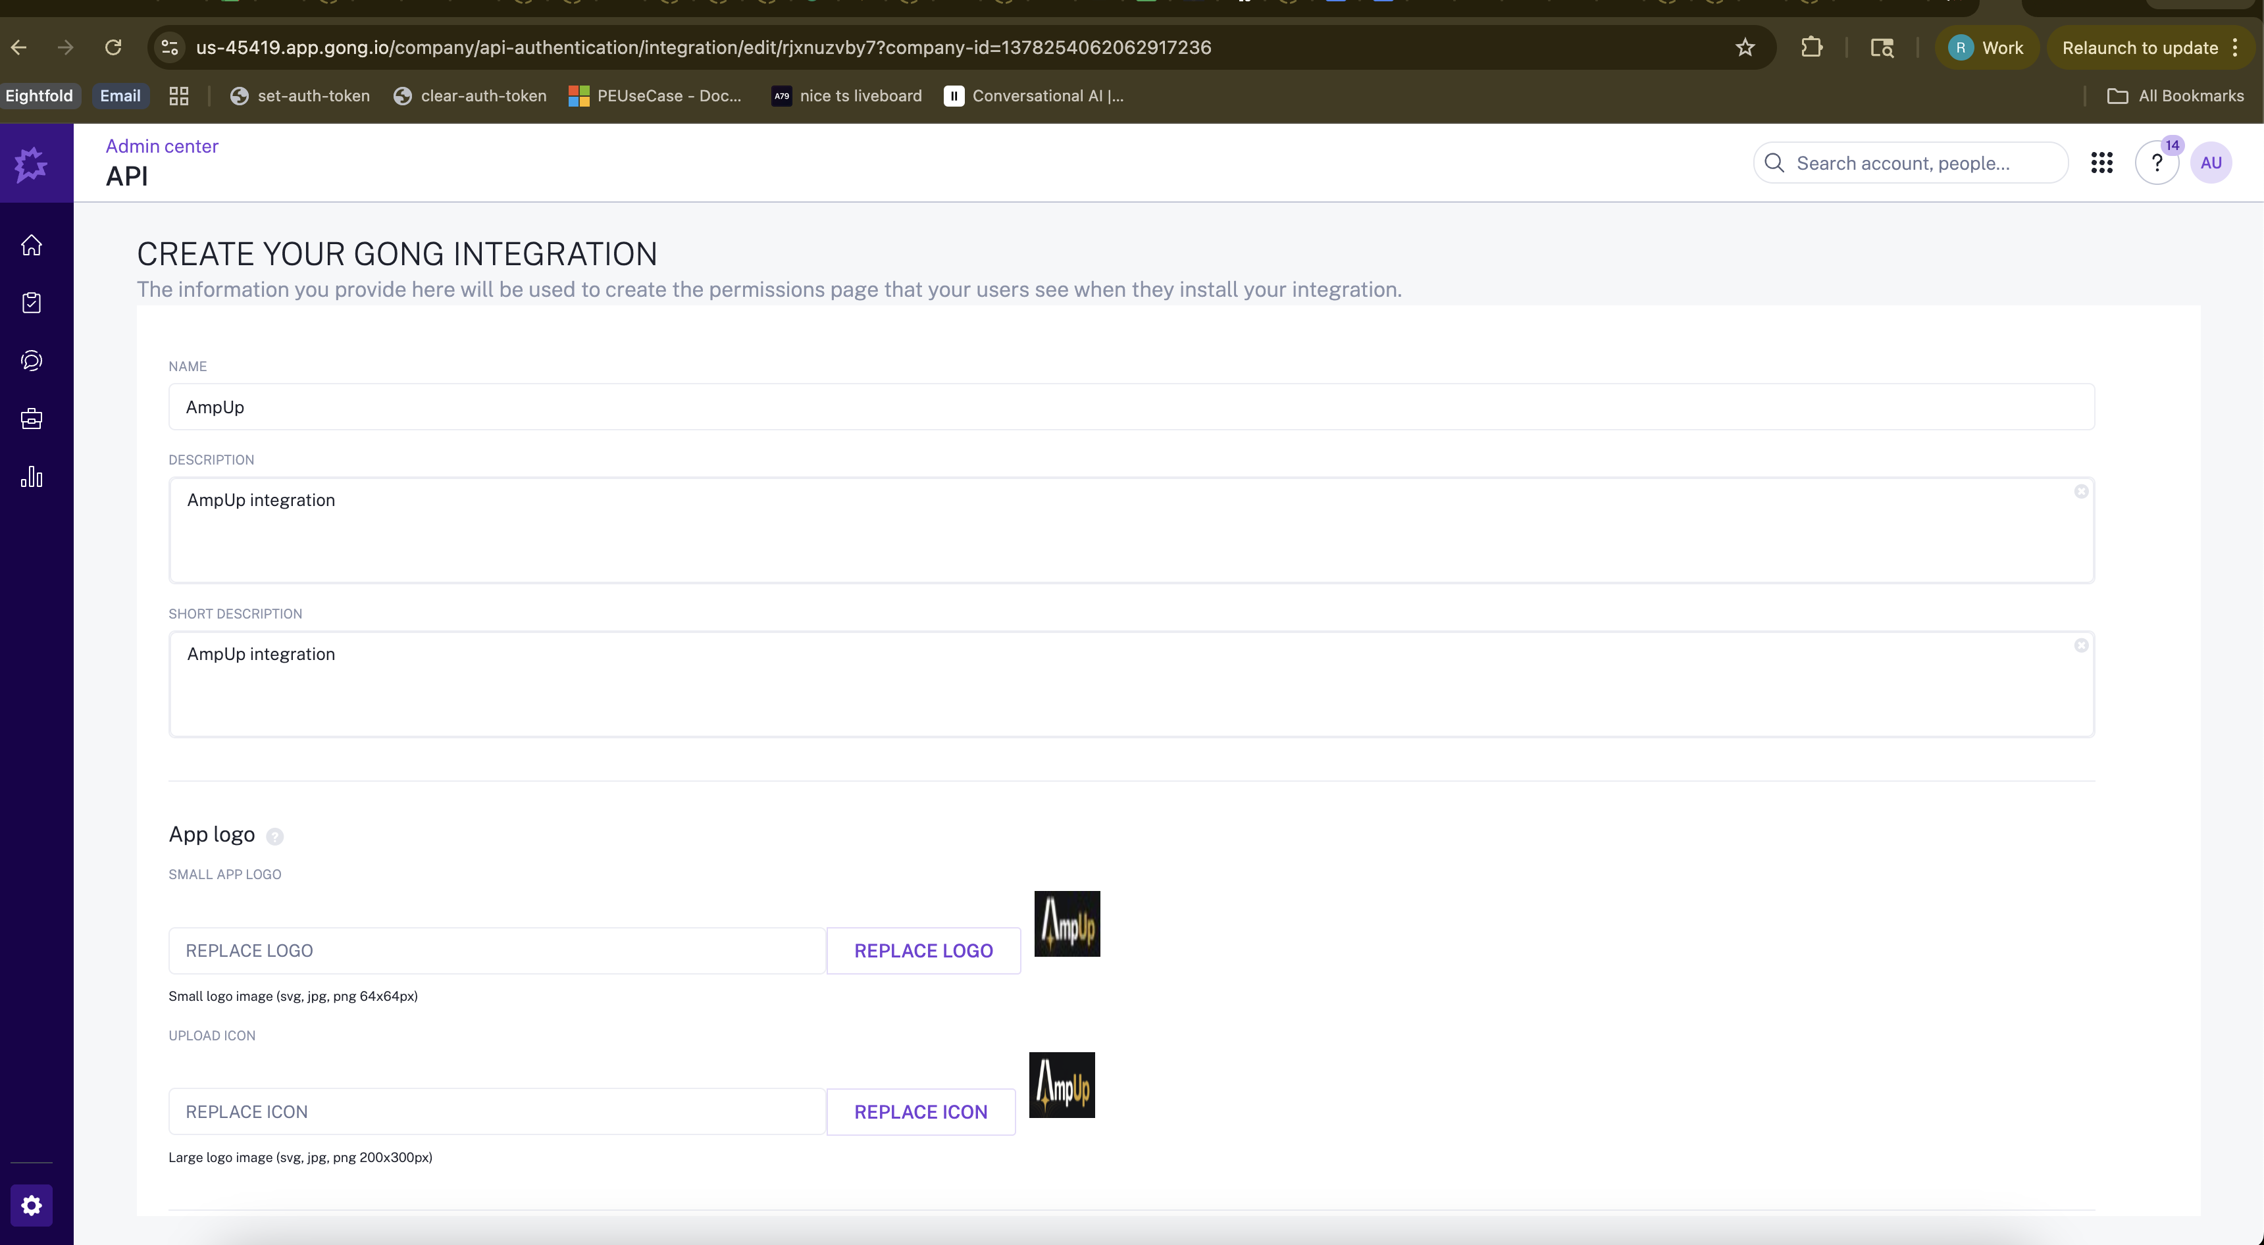2264x1245 pixels.
Task: Click the REPLACE ICON button
Action: point(921,1111)
